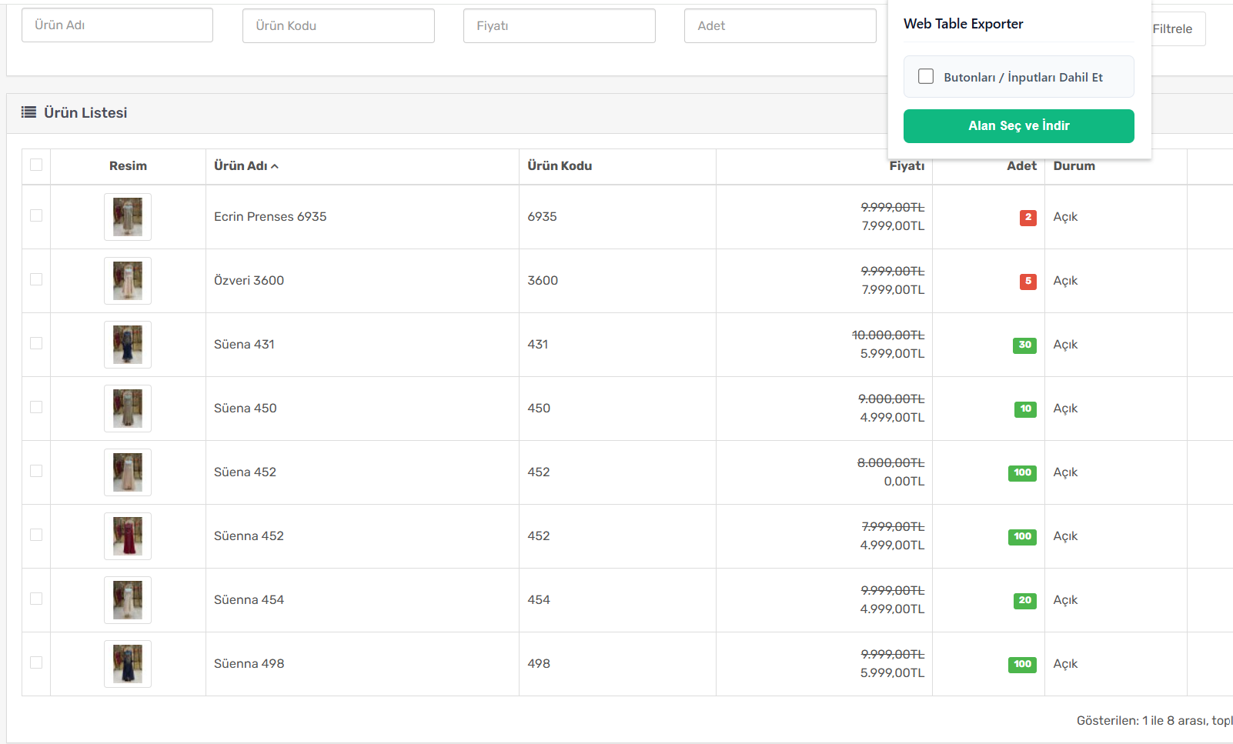Viewport: 1233px width, 744px height.
Task: Select the Süenna 498 row checkbox
Action: [36, 662]
